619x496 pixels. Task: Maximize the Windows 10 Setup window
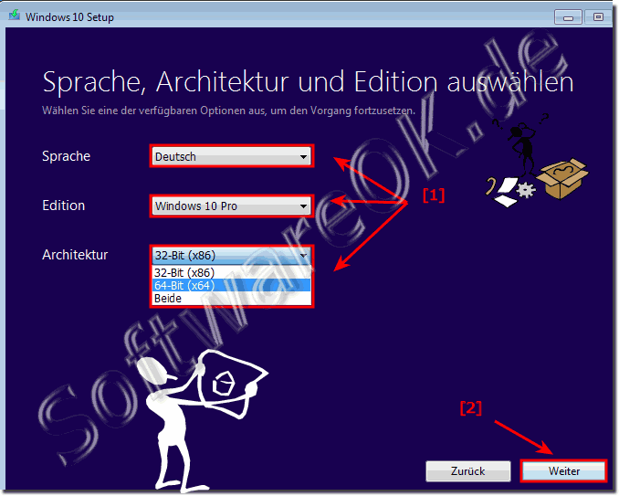pos(599,17)
